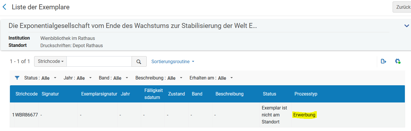Viewport: 411px width, 131px height.
Task: Open export list icon
Action: (x=384, y=61)
